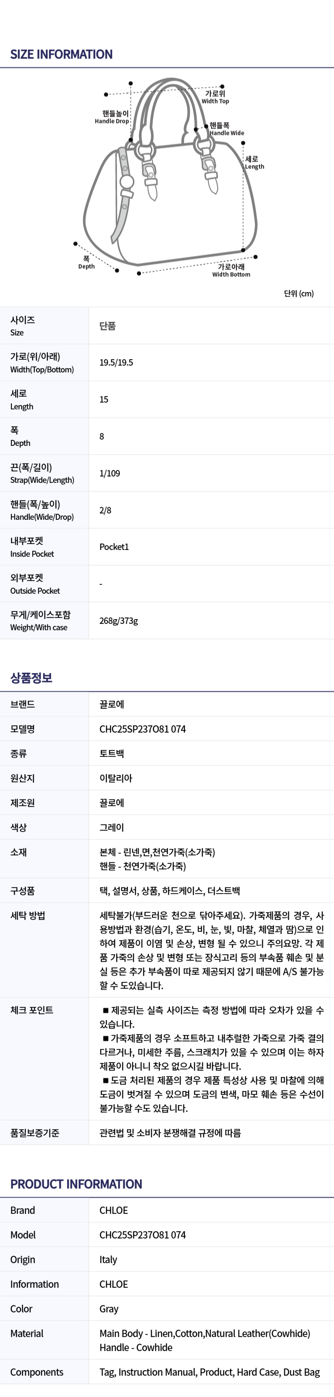This screenshot has width=334, height=1397.
Task: Click the Width Top label on diagram
Action: tap(215, 97)
